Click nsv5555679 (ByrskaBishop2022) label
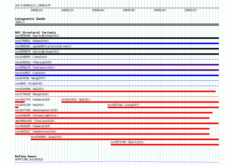Image resolution: width=226 pixels, height=165 pixels. (37, 52)
